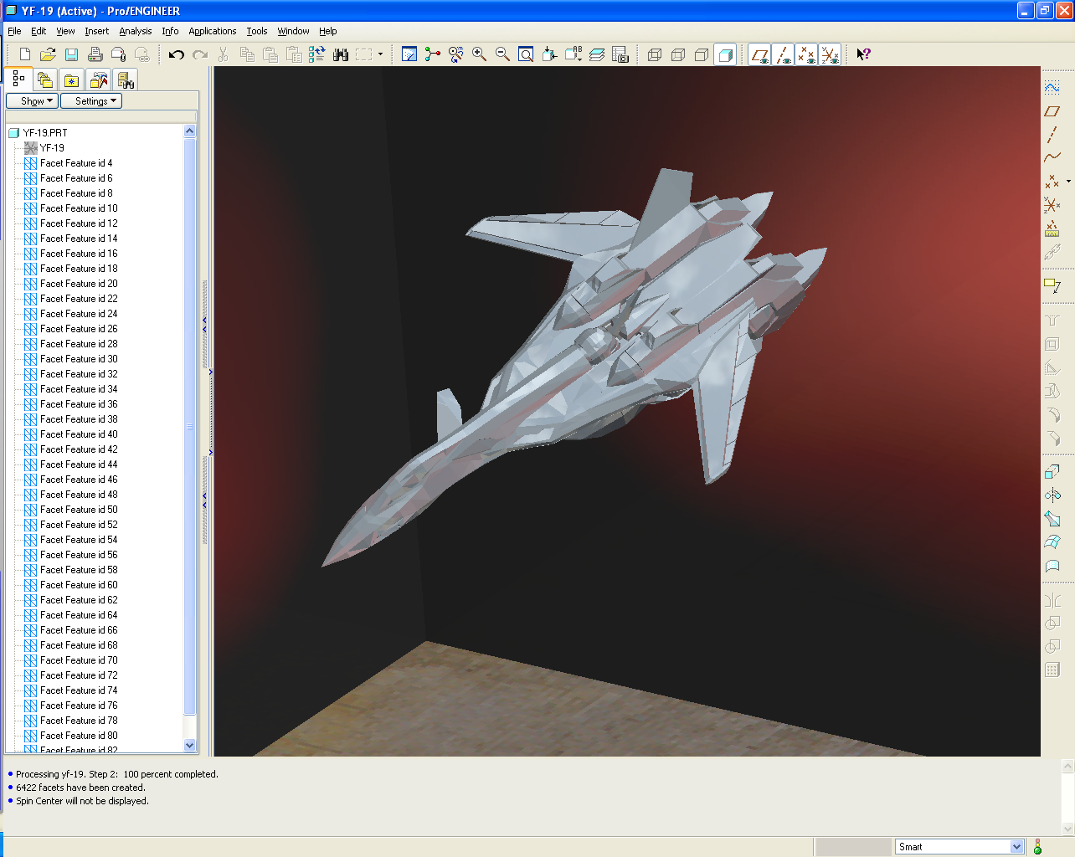Open the Window menu
Viewport: 1075px width, 857px height.
click(293, 31)
